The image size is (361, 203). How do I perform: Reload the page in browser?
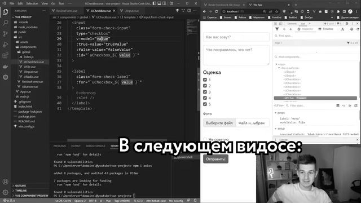pos(216,11)
